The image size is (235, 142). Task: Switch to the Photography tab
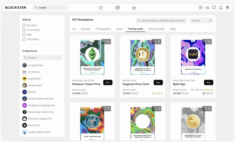point(103,29)
